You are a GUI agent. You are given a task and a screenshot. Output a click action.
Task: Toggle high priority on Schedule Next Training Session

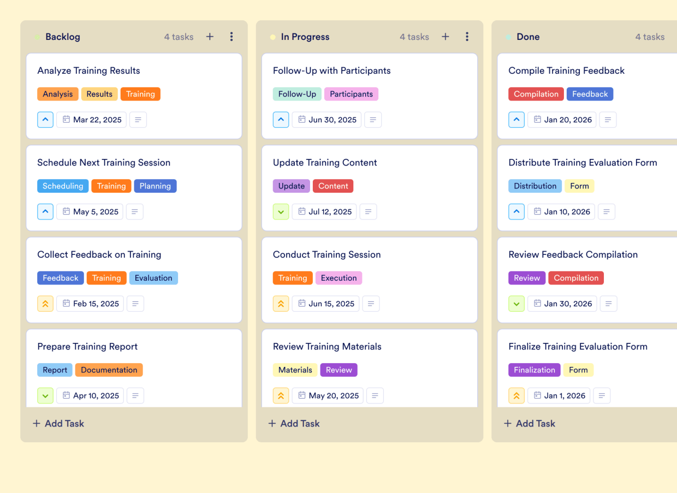click(45, 211)
